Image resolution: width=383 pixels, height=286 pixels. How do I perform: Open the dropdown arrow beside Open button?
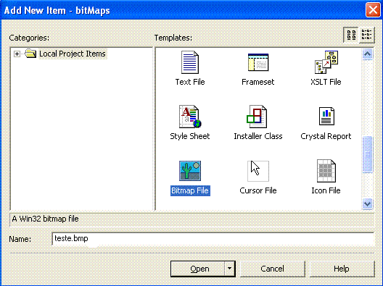coord(229,269)
